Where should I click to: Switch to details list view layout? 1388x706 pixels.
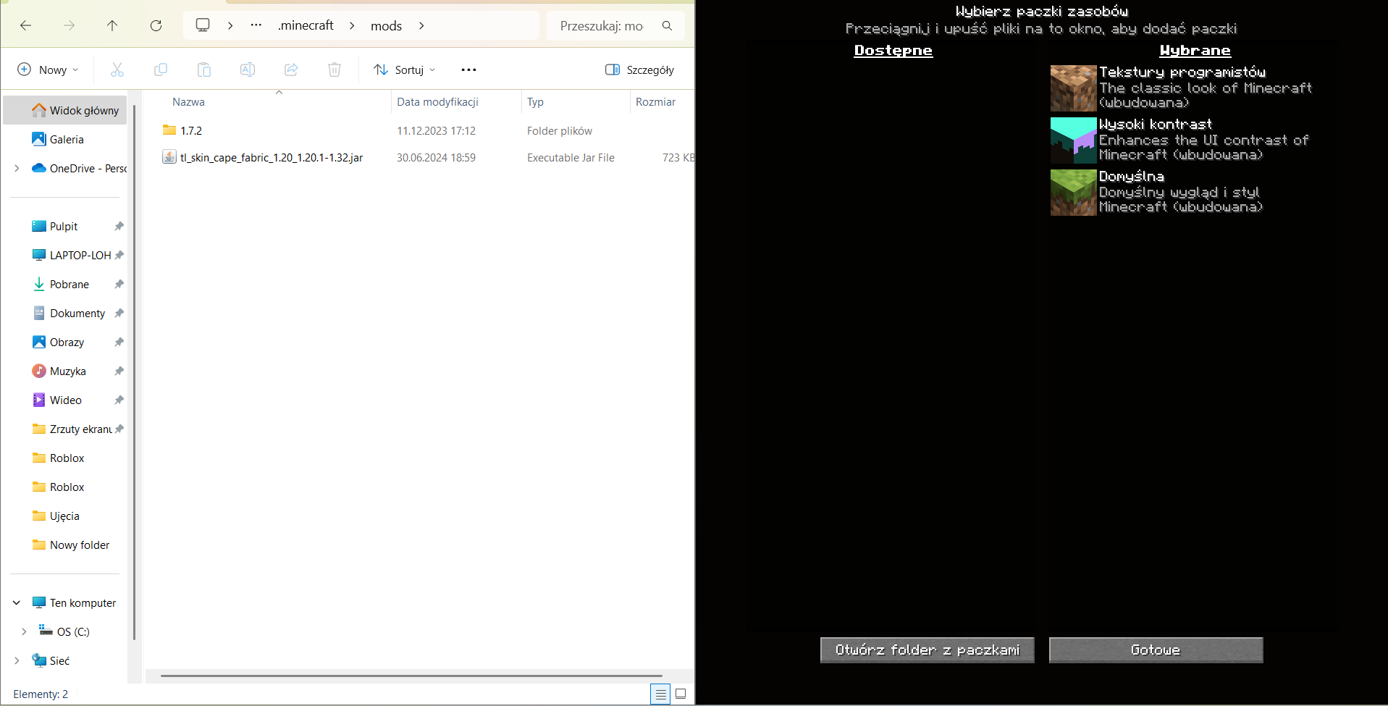click(x=660, y=694)
